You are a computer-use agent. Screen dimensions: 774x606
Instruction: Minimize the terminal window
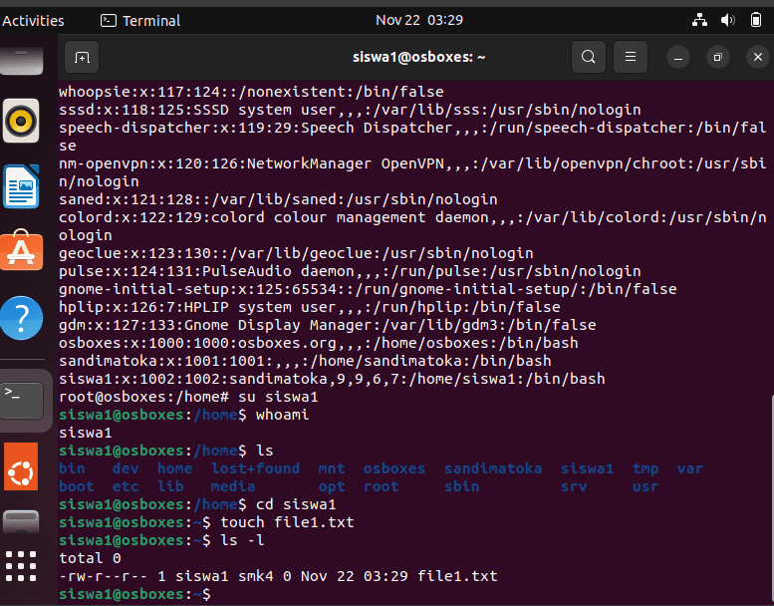tap(678, 57)
